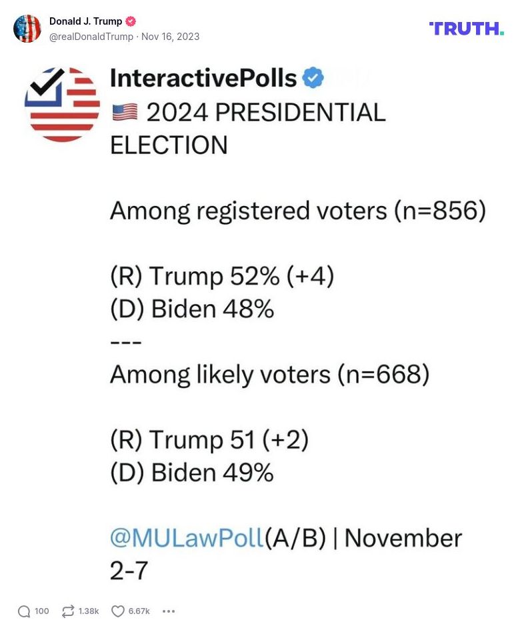Image resolution: width=518 pixels, height=632 pixels.
Task: Click the ReTruth repost arrows icon
Action: 67,611
